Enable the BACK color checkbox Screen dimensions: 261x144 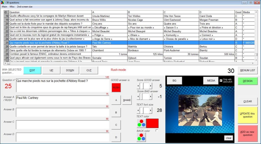coord(157,131)
